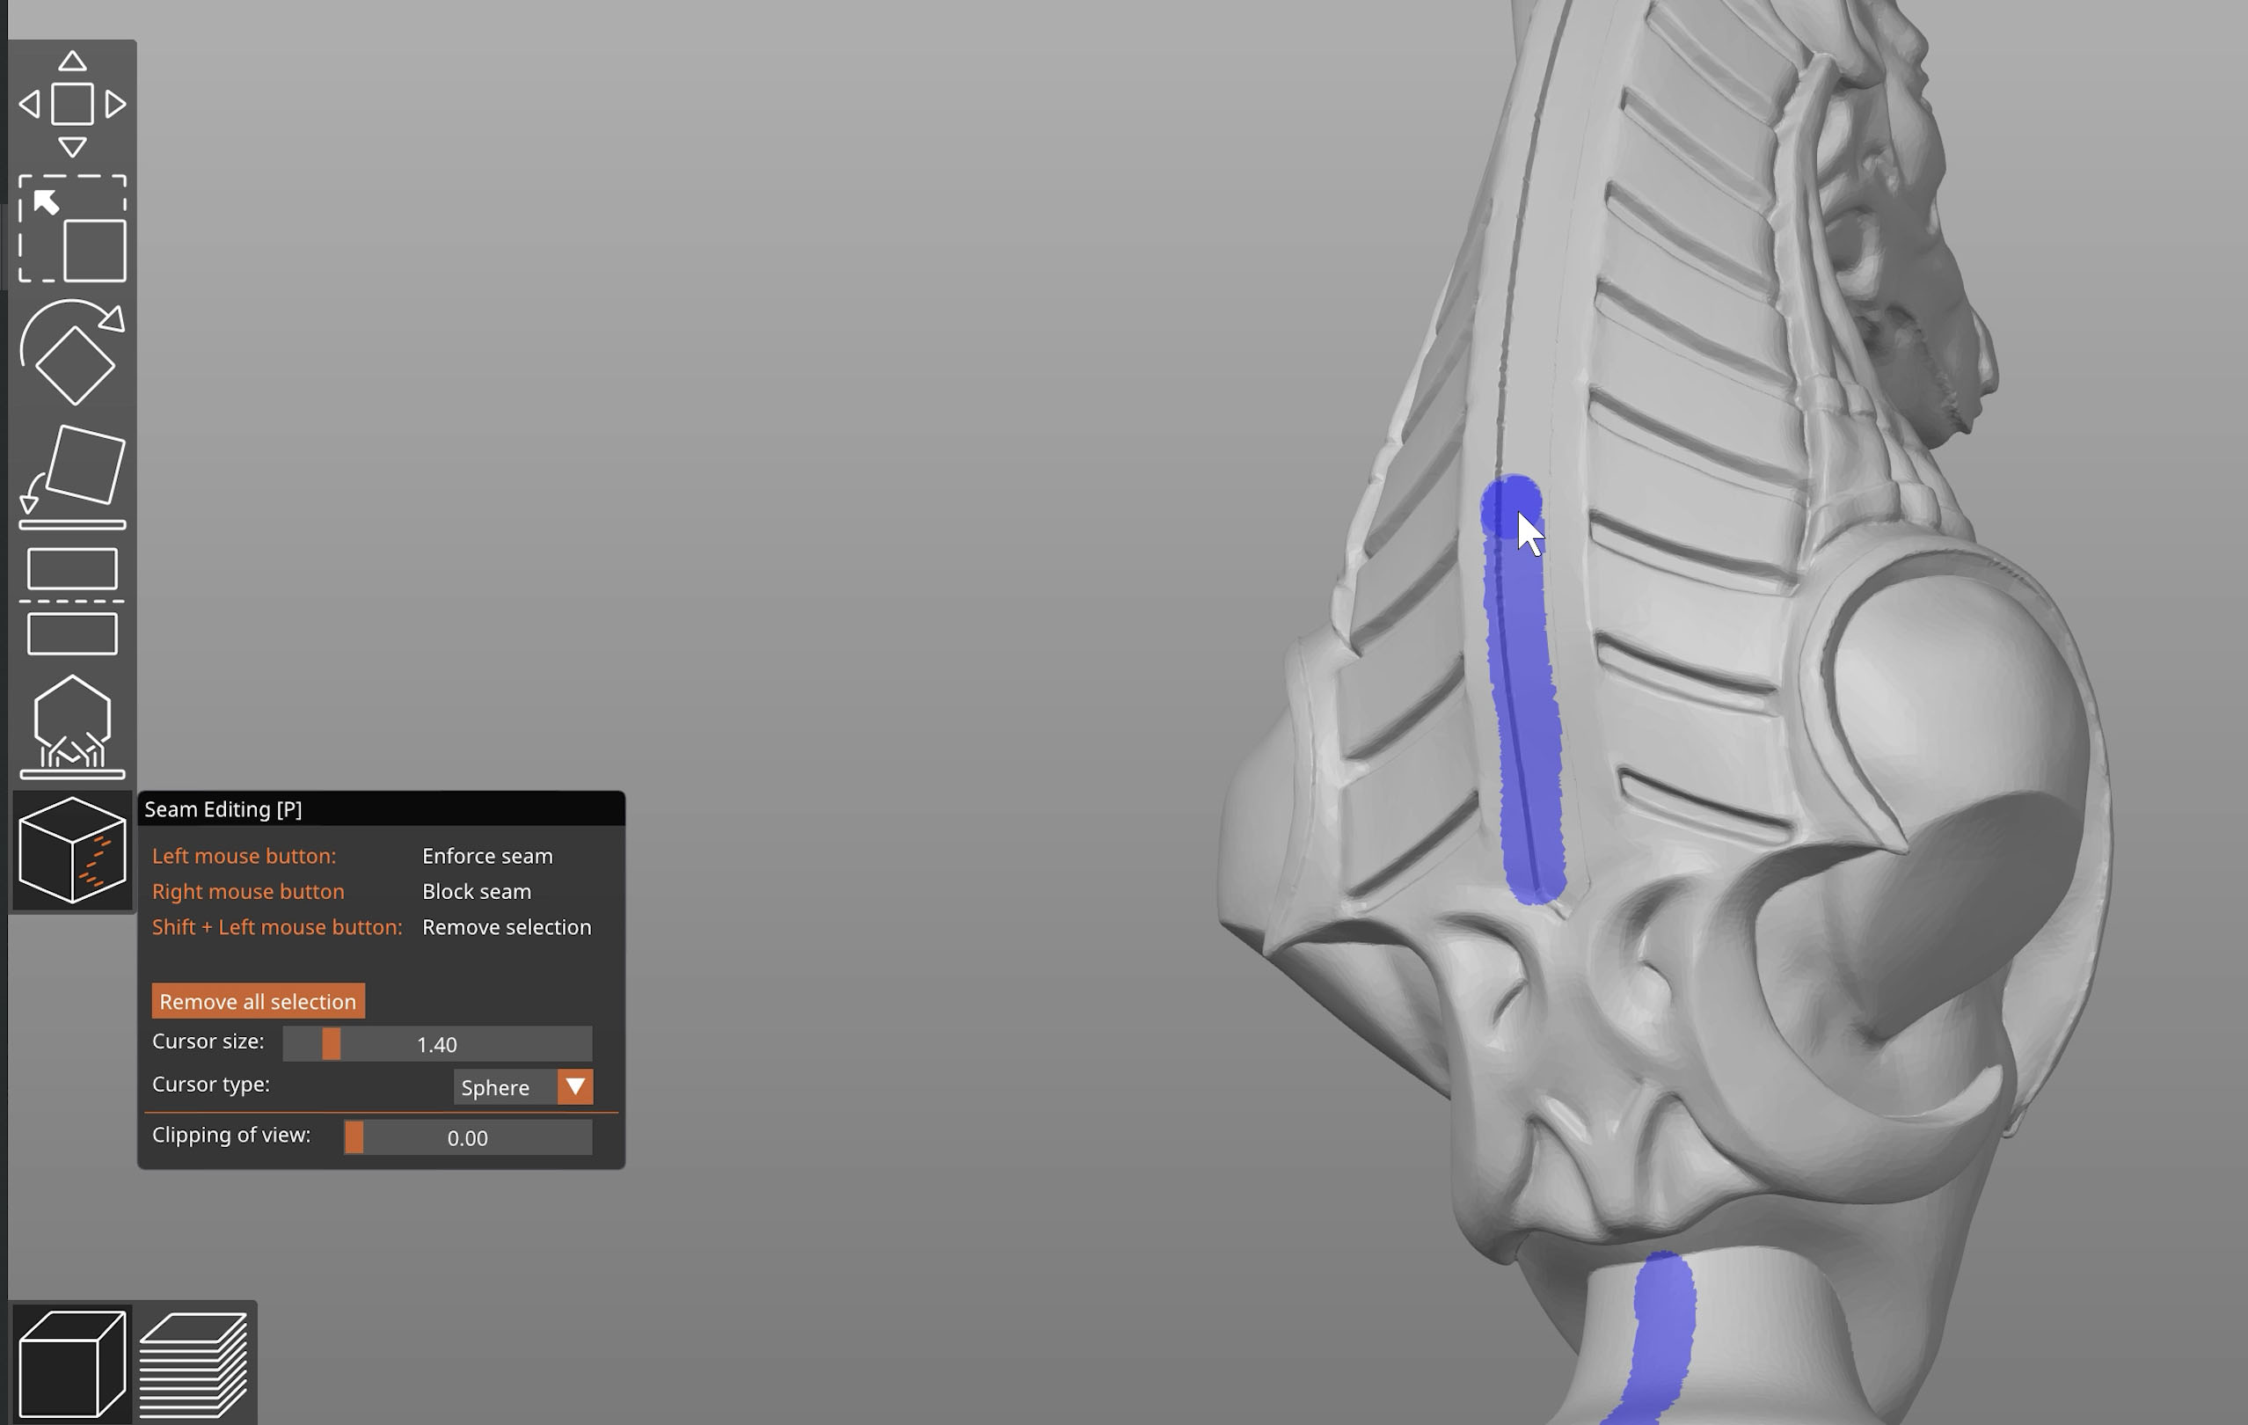Image resolution: width=2248 pixels, height=1425 pixels.
Task: Toggle the Seam painting tool icon
Action: [72, 850]
